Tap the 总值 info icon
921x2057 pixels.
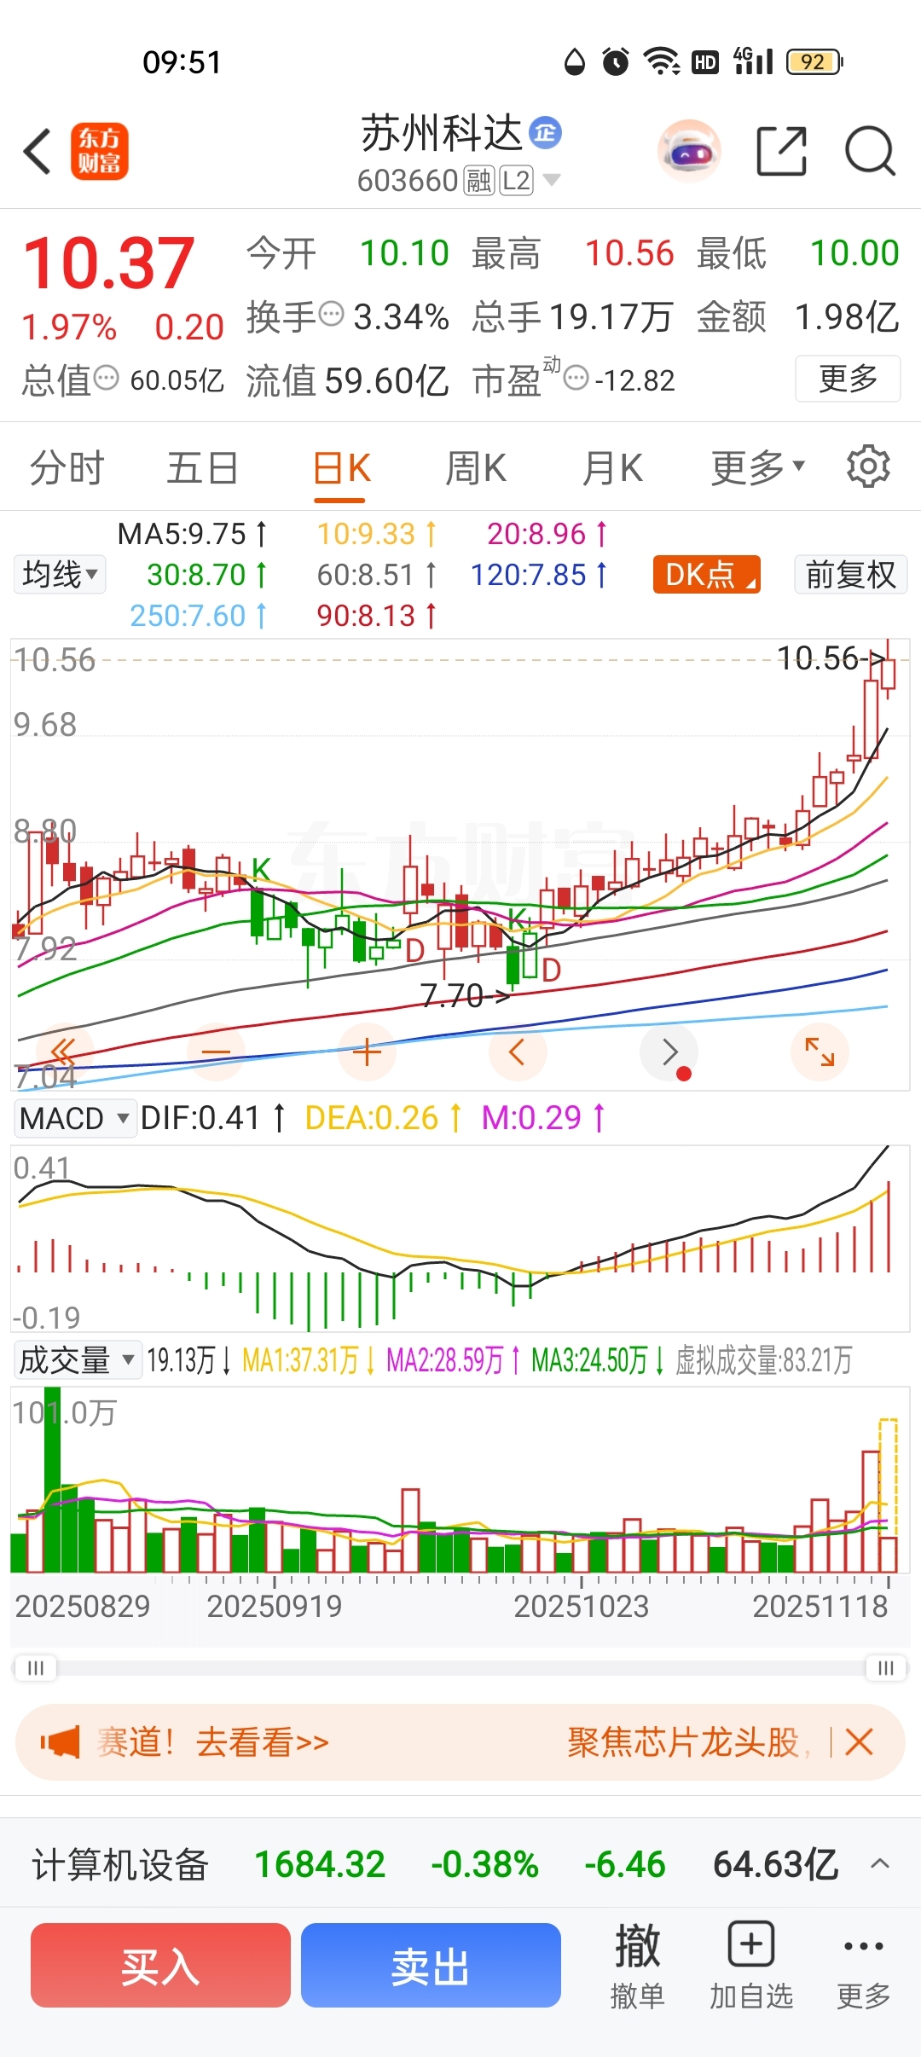click(106, 378)
